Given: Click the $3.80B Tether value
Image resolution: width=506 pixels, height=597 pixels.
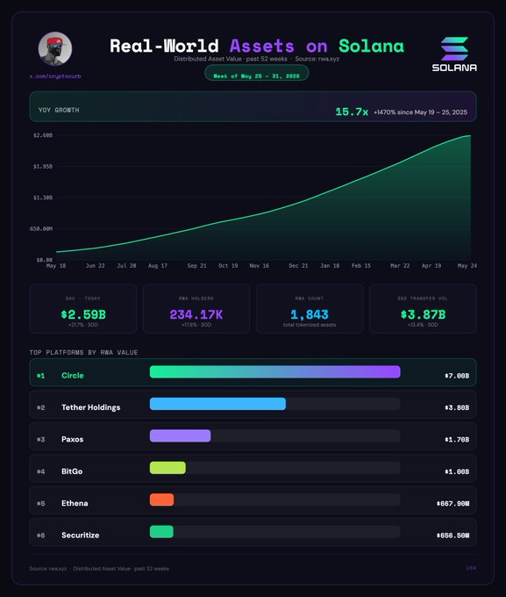Looking at the screenshot, I should pos(457,407).
